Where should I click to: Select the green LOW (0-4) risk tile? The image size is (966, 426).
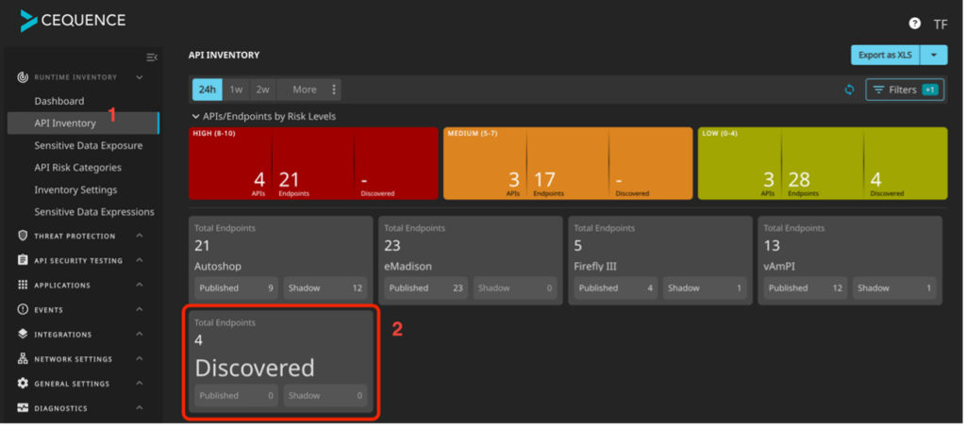tap(823, 163)
